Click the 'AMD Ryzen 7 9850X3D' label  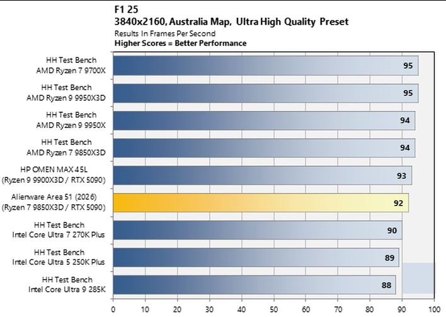(66, 153)
